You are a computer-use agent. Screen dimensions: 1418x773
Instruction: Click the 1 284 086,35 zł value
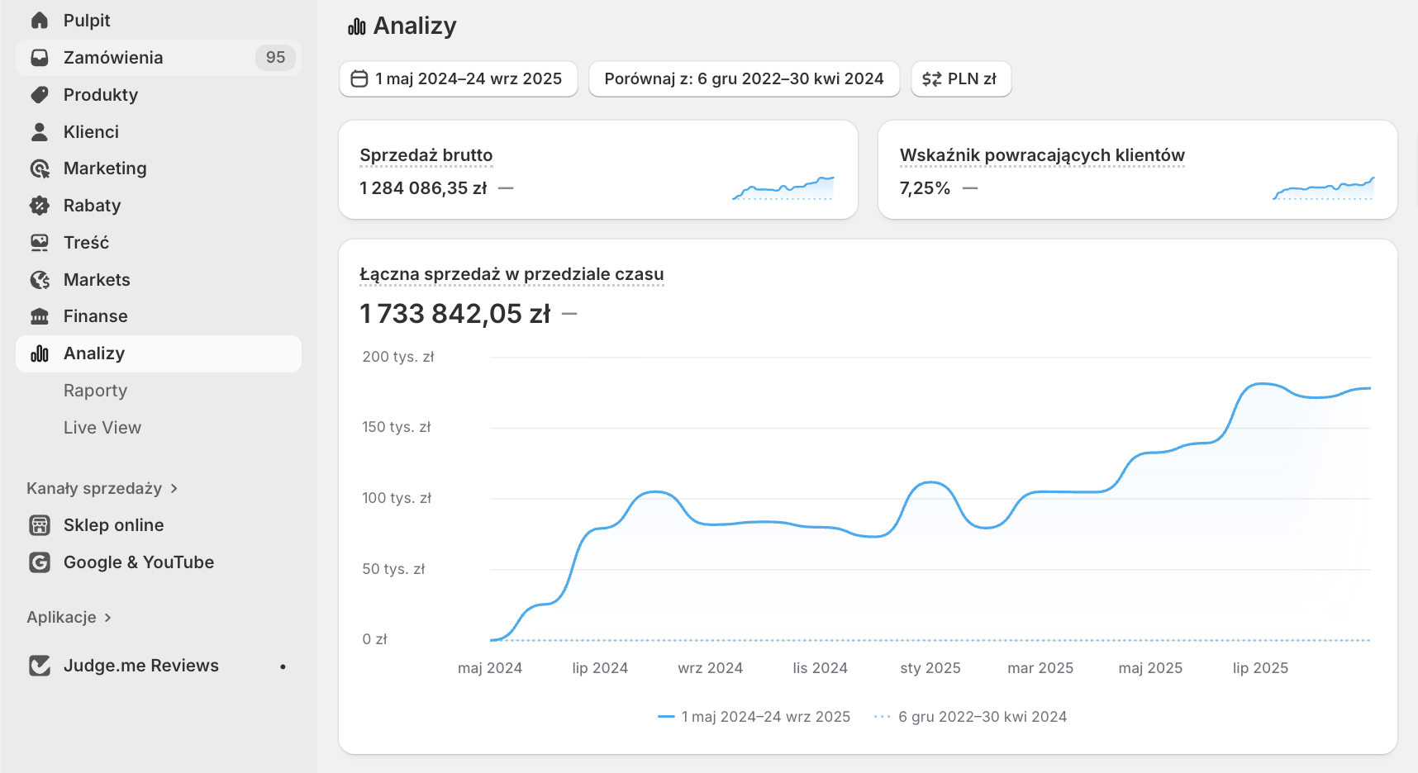(423, 188)
